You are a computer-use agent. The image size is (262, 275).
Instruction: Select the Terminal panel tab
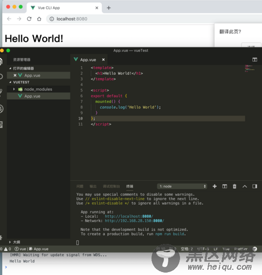[x=130, y=186]
